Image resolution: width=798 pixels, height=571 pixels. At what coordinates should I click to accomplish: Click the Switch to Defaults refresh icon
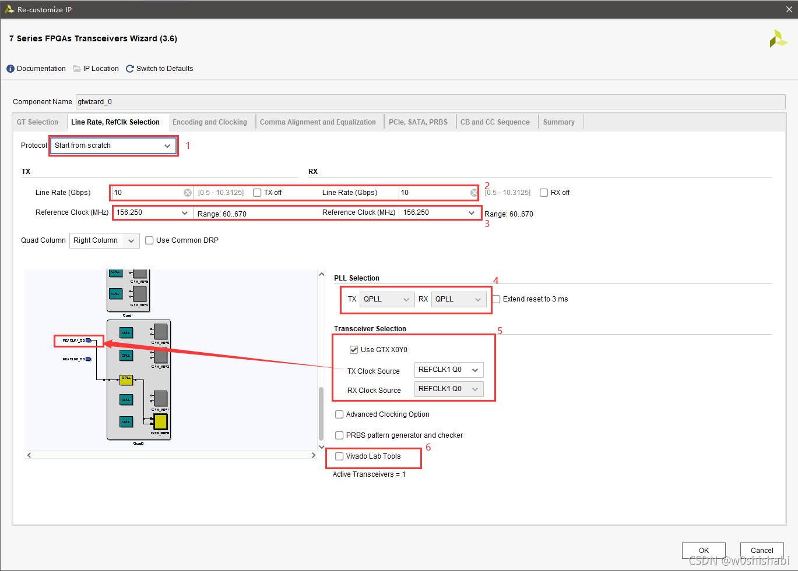(130, 69)
